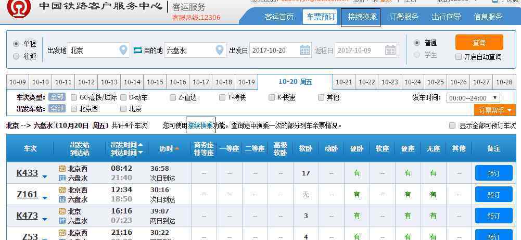Open train number K473 link
Viewport: 521px width, 240px height.
pos(27,216)
